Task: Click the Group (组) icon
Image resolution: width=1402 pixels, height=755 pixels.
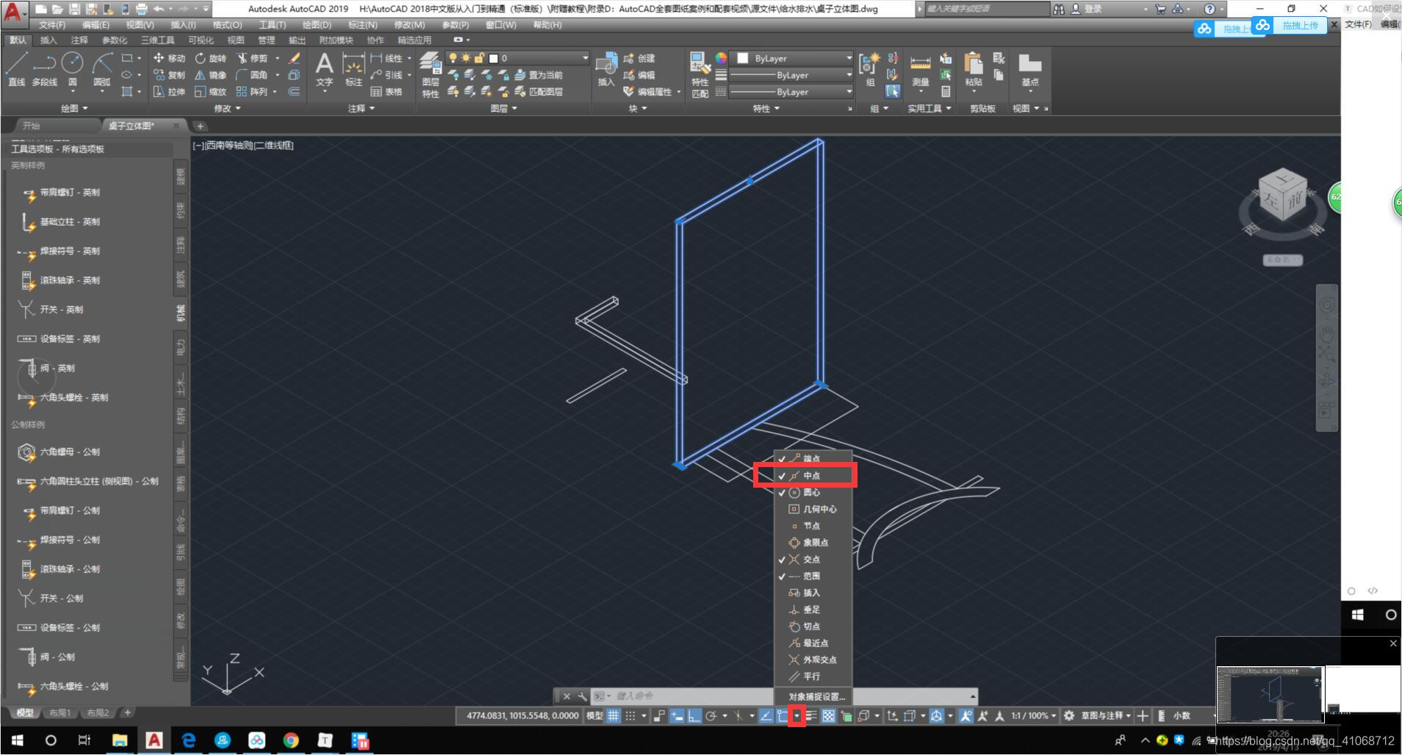Action: 870,70
